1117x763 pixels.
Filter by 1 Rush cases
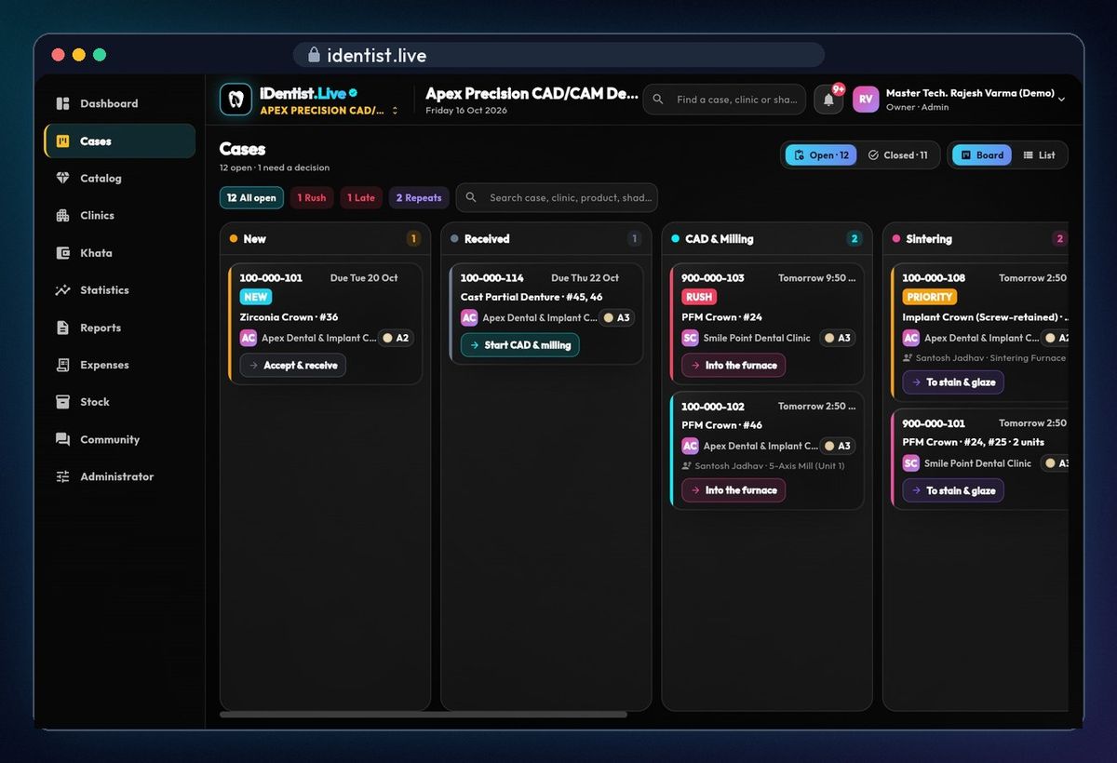click(312, 197)
